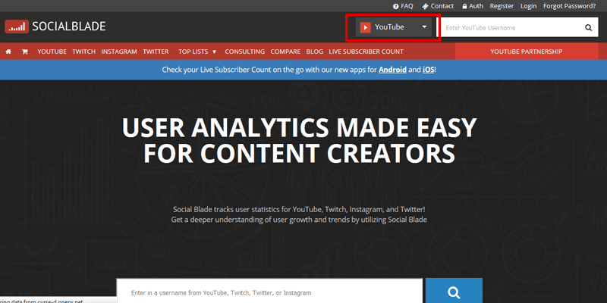Open the Twitch nav menu item
The width and height of the screenshot is (607, 303).
point(83,52)
